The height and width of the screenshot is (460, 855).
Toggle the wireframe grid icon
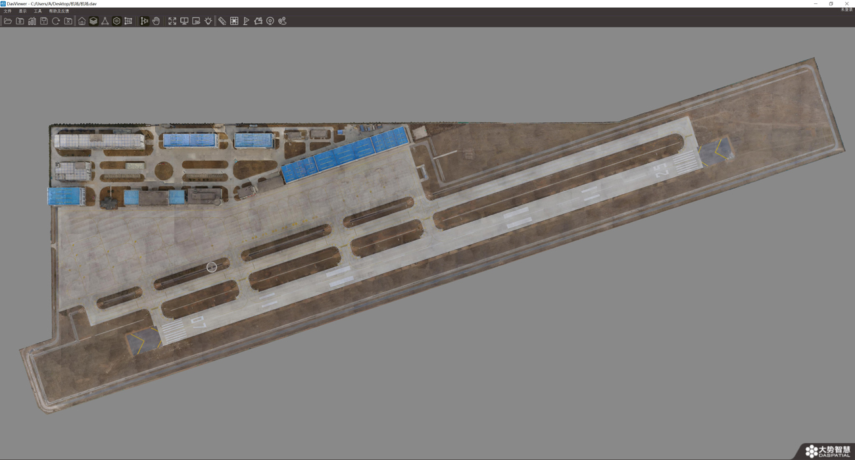coord(128,21)
